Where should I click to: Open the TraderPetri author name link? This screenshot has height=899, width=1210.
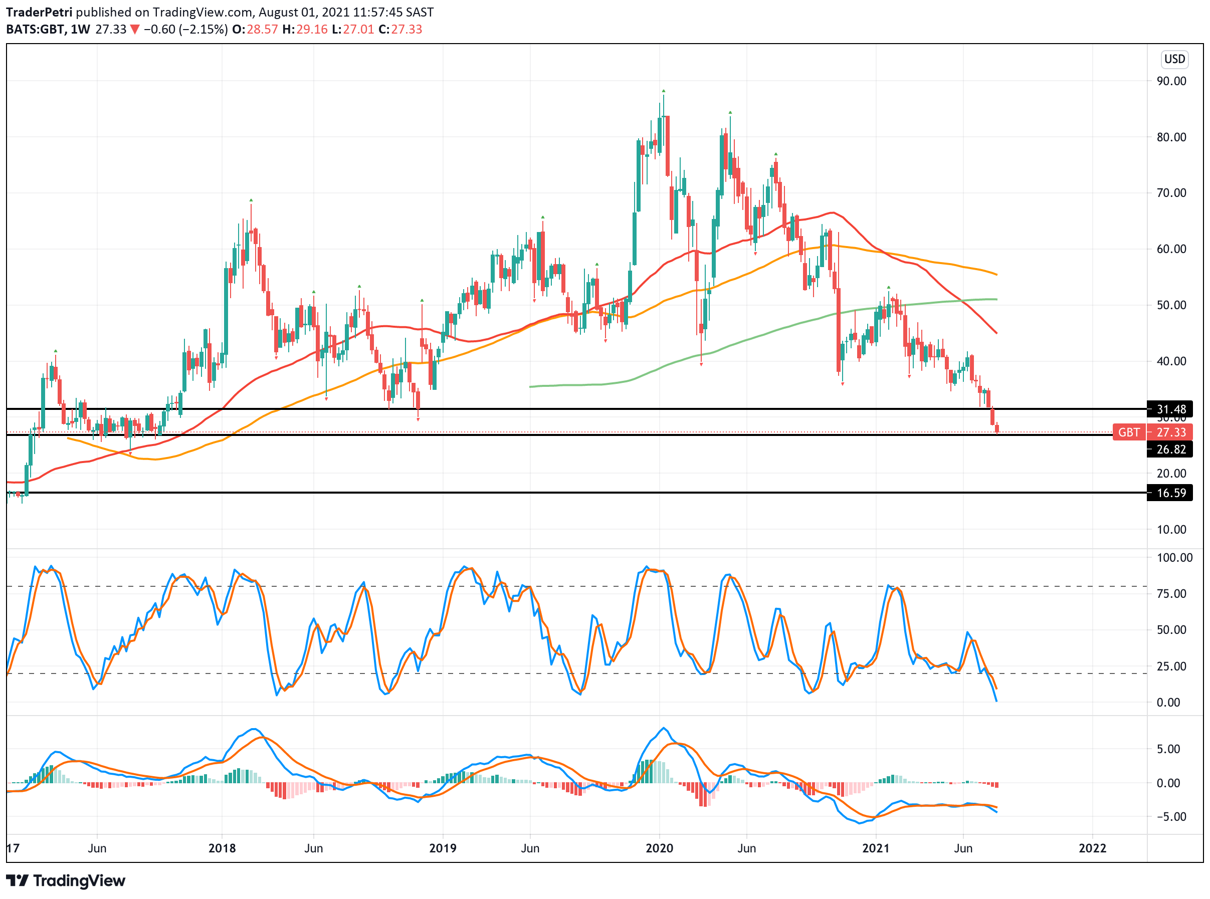39,12
